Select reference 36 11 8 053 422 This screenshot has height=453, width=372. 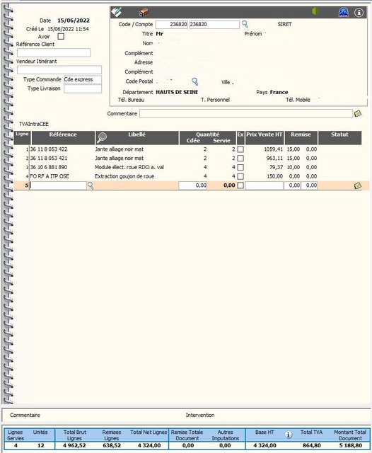pyautogui.click(x=49, y=149)
